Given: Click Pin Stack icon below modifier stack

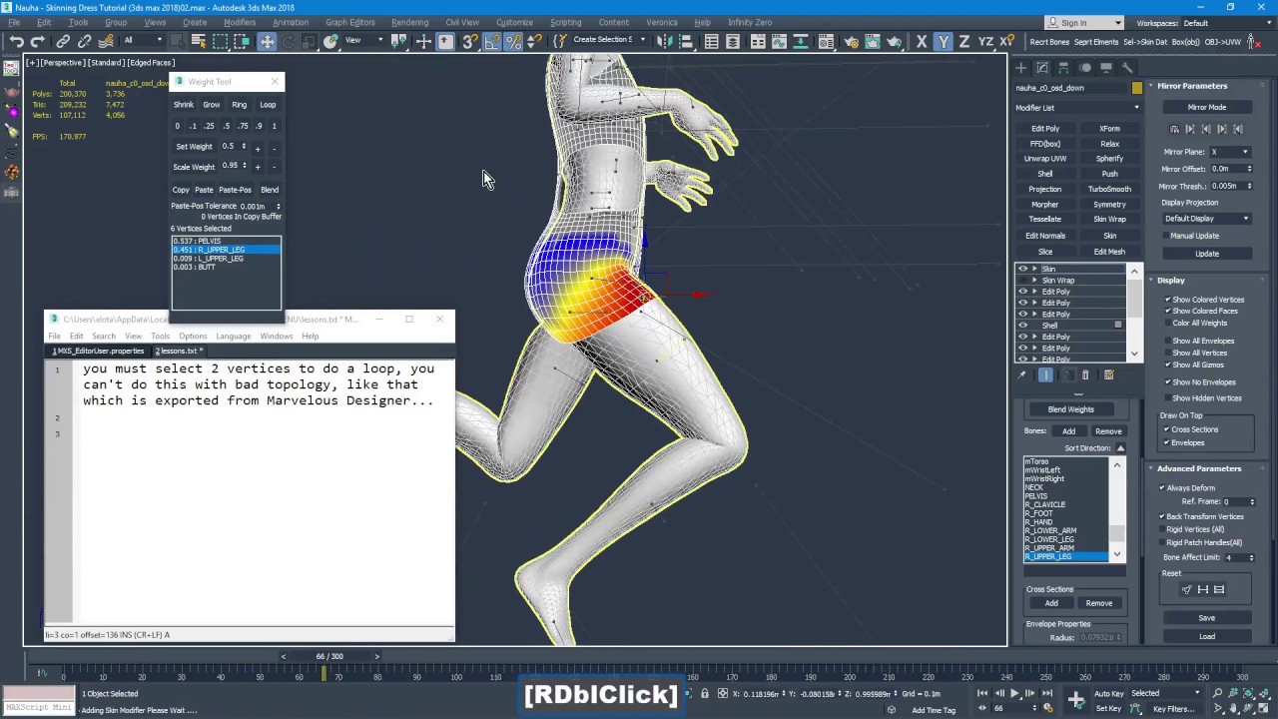Looking at the screenshot, I should coord(1021,374).
